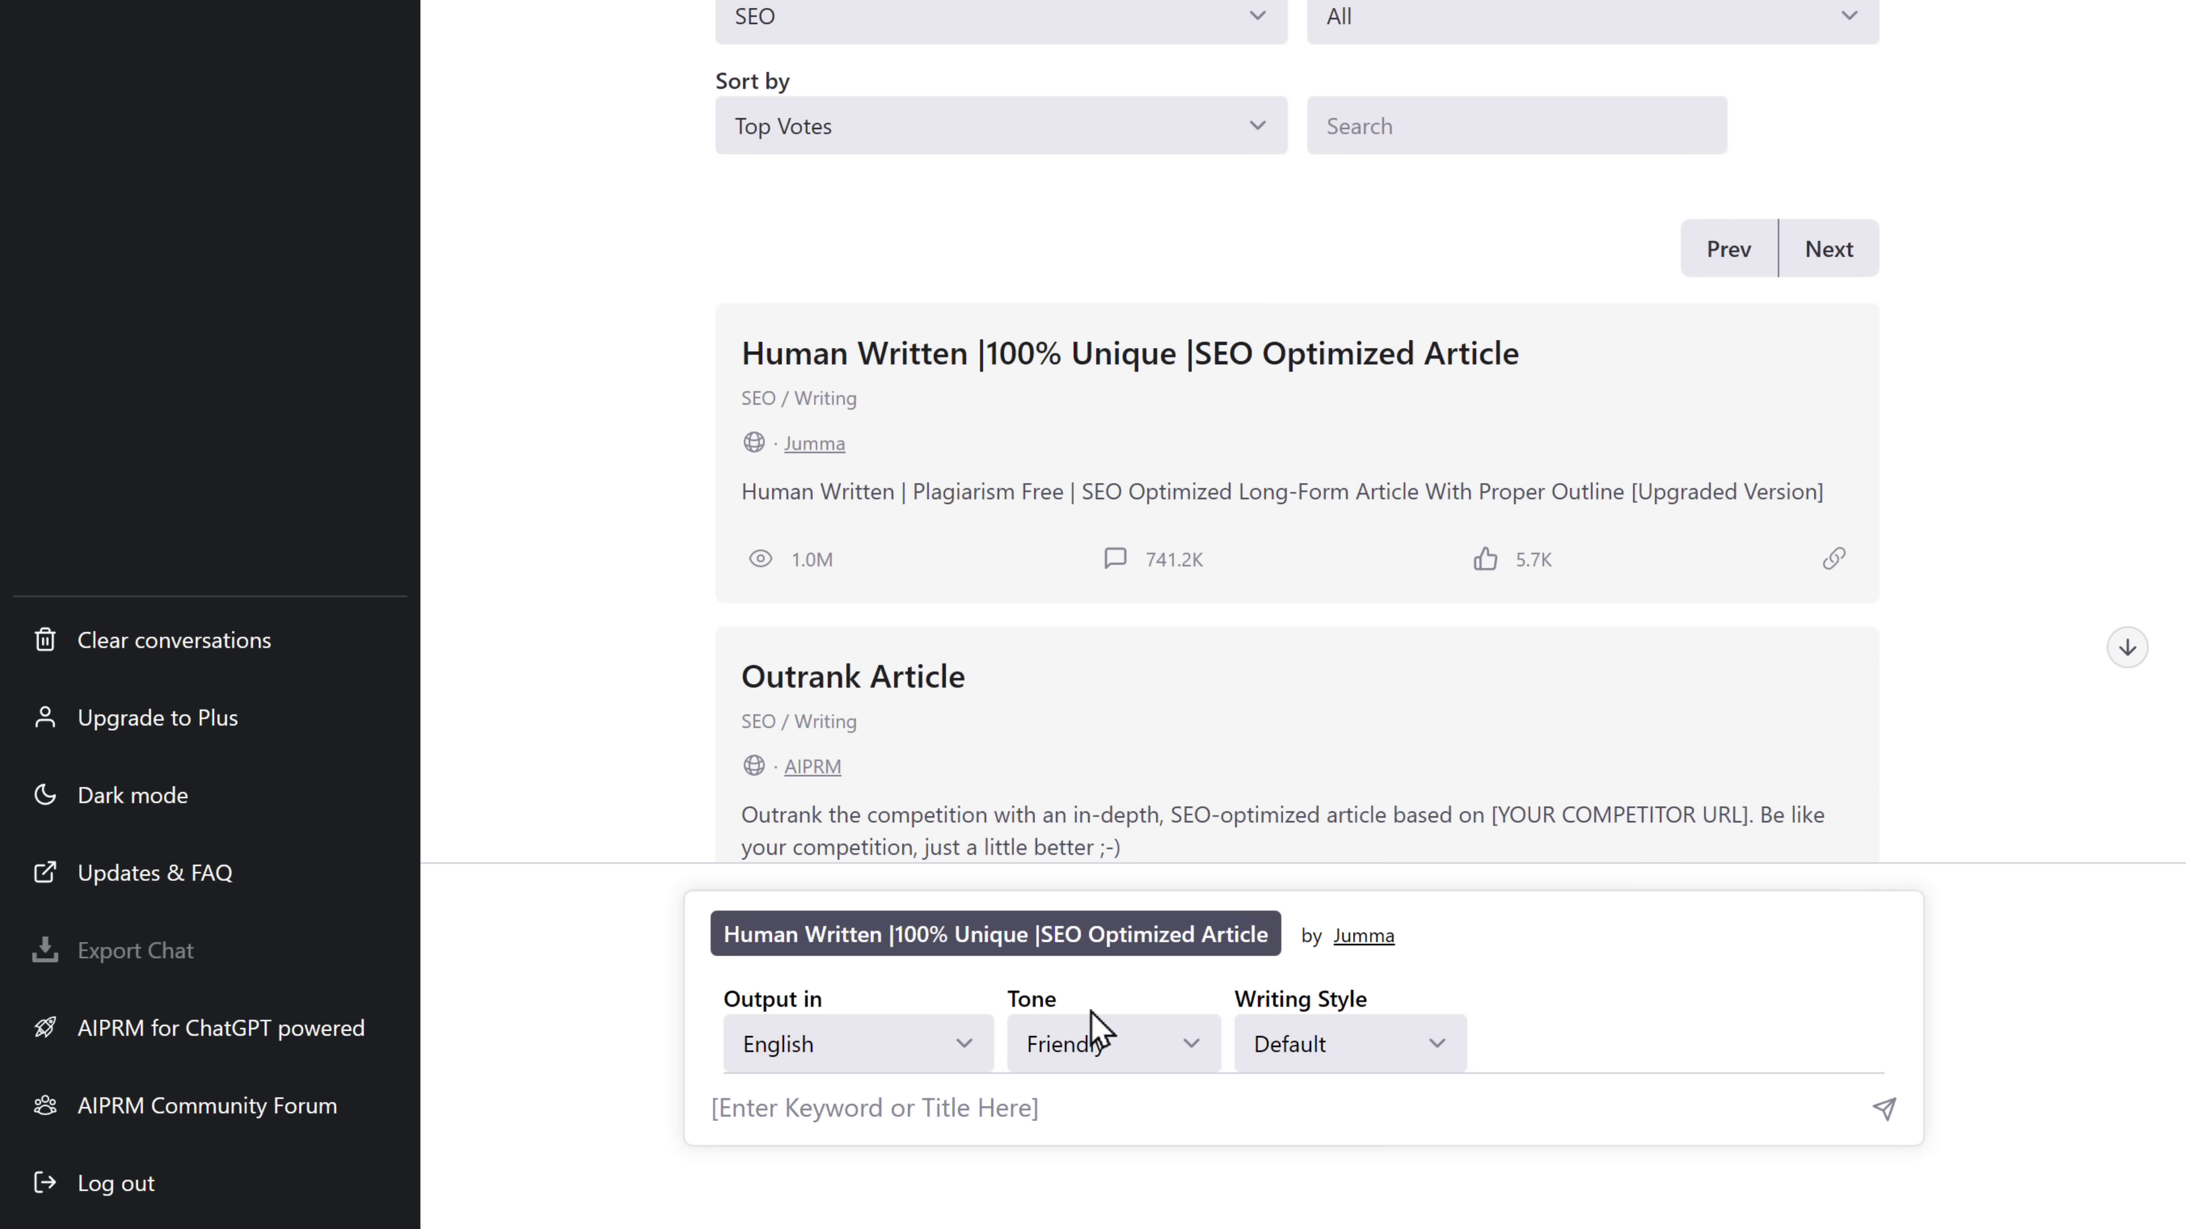The image size is (2186, 1229).
Task: Click the Enter Keyword or Title text box
Action: 1273,1108
